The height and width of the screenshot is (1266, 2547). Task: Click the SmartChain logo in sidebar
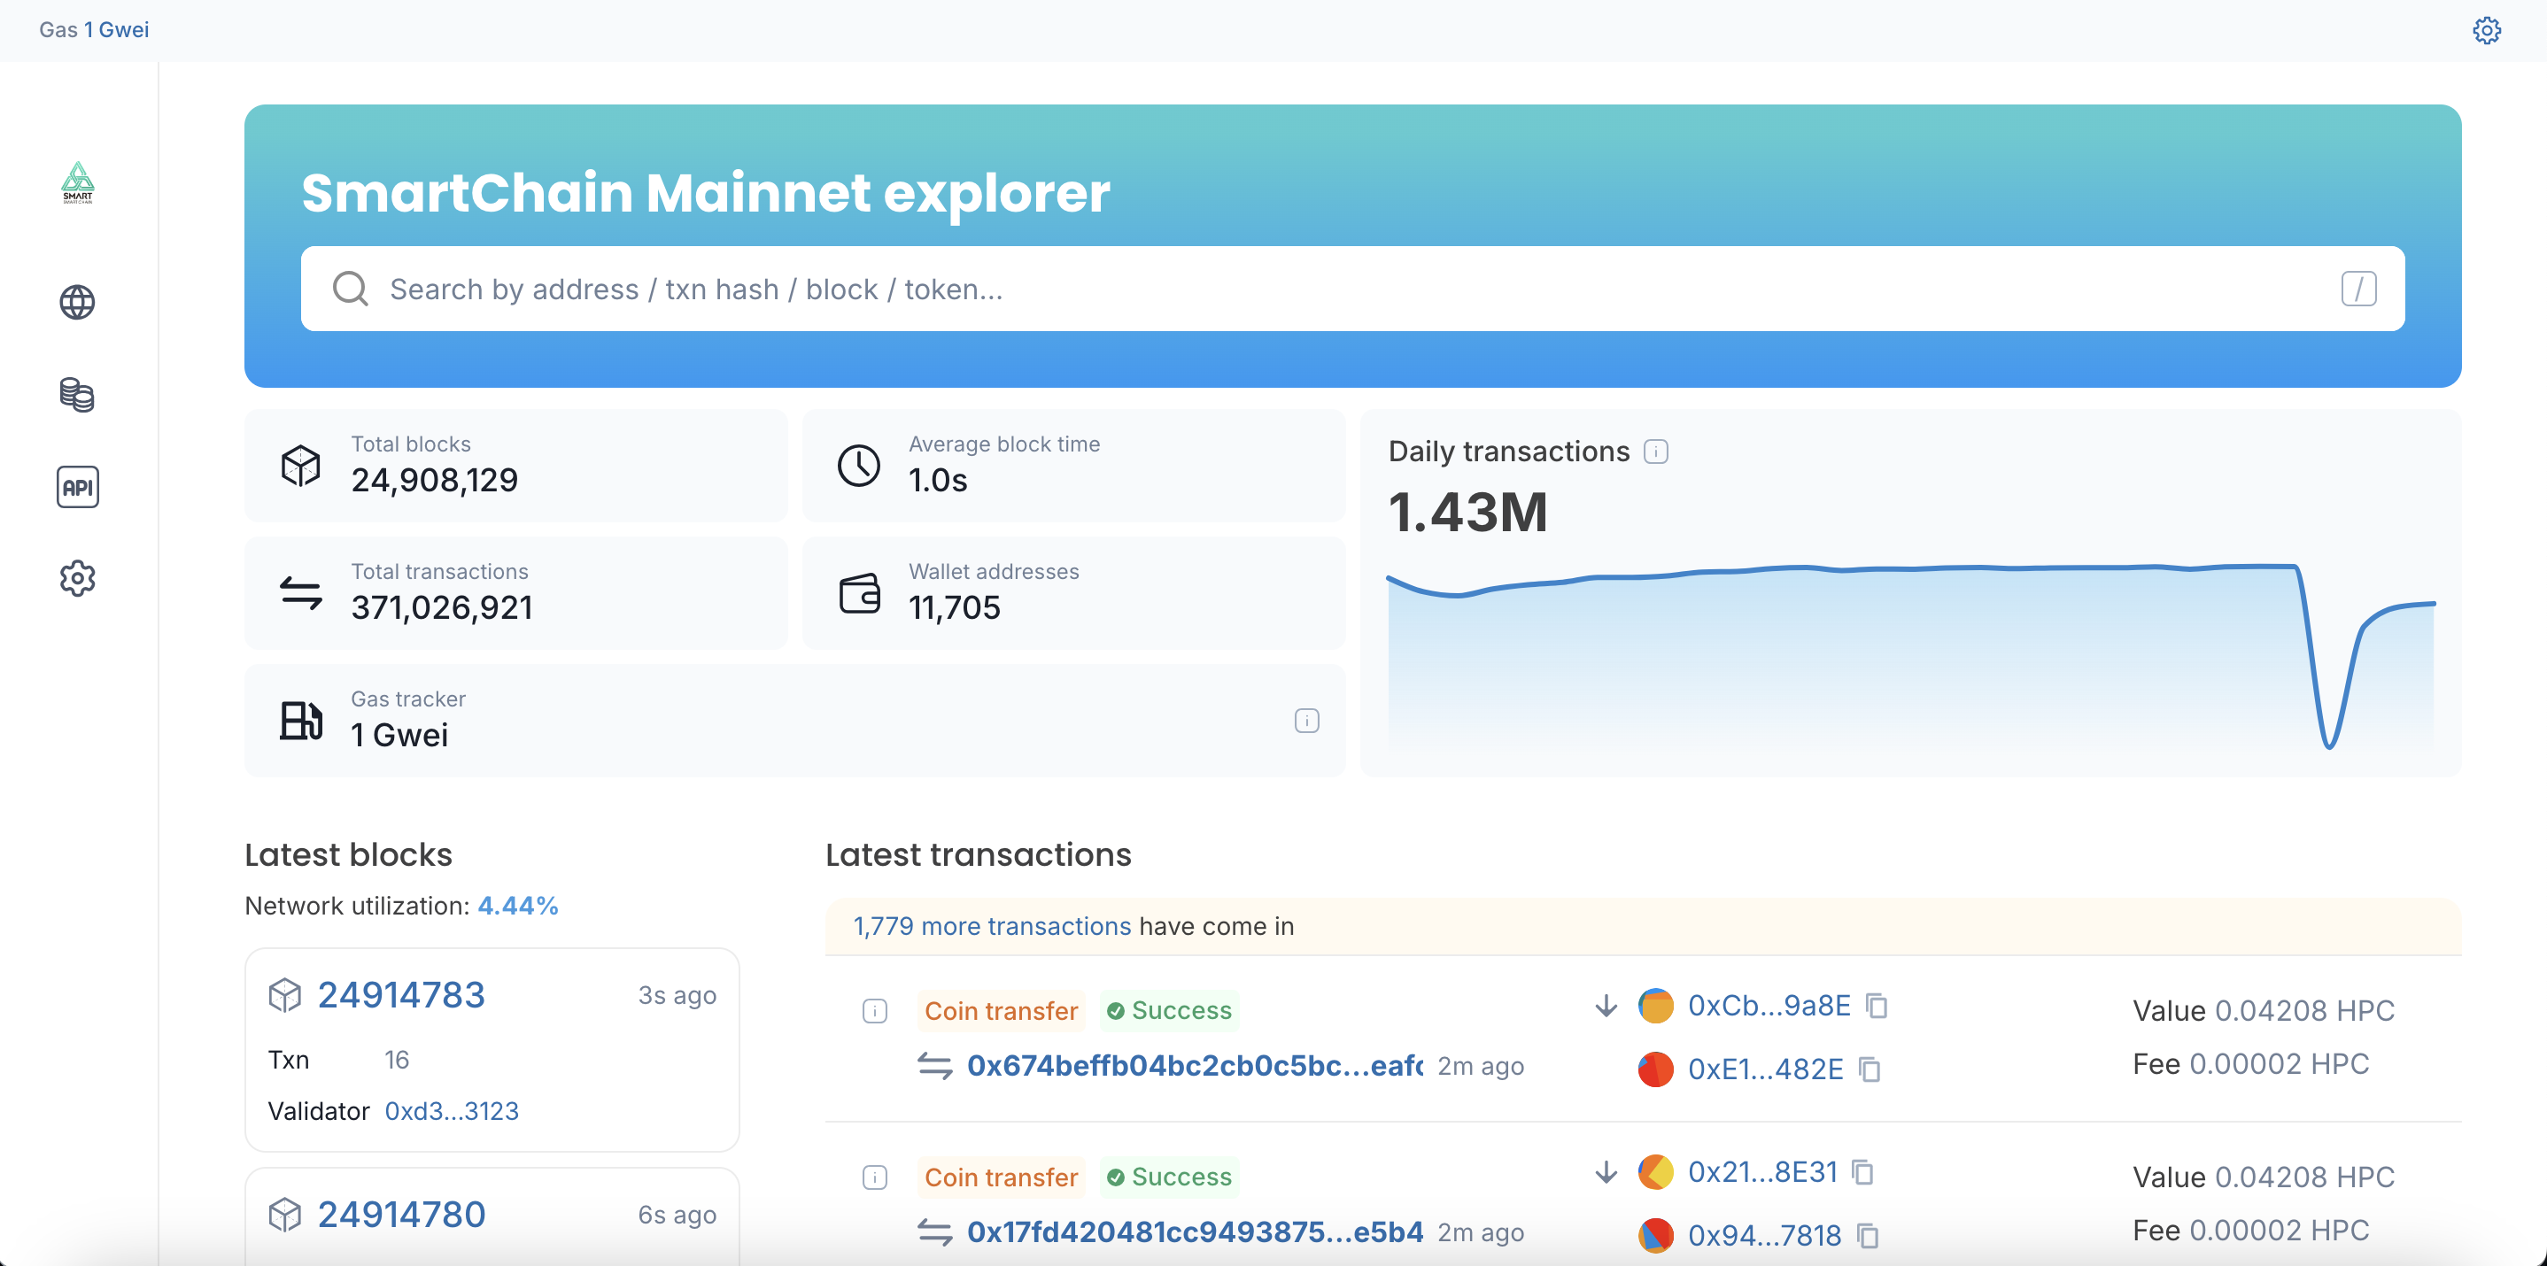coord(77,183)
